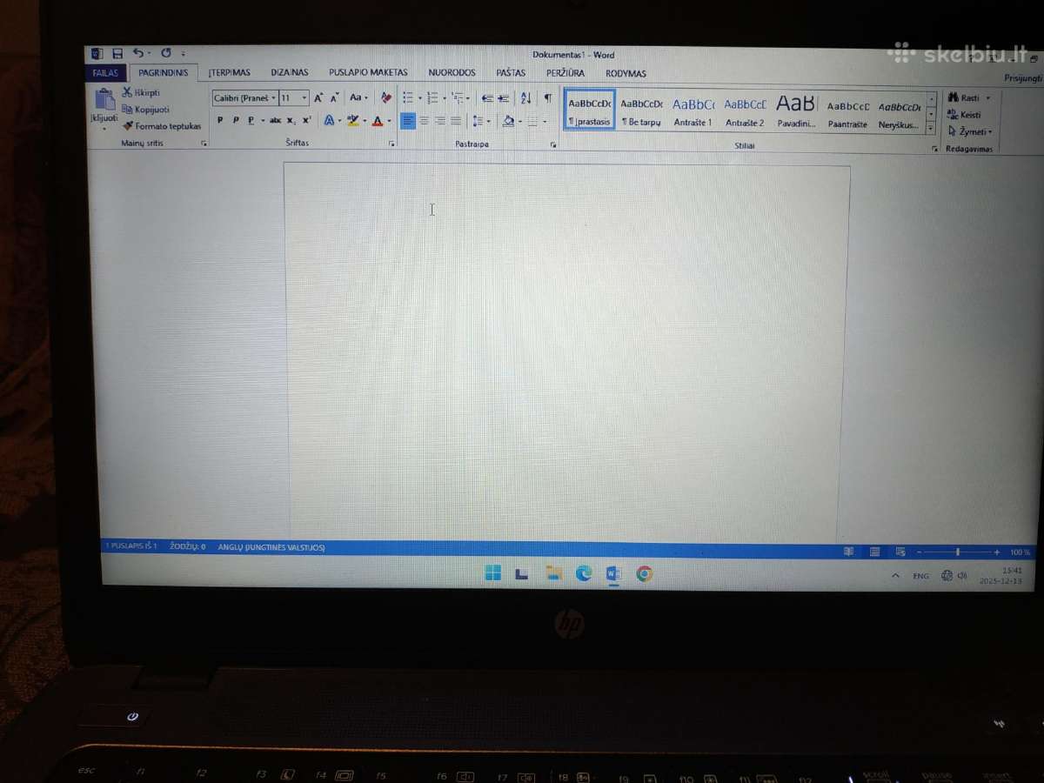The width and height of the screenshot is (1044, 783).
Task: Apply text effects icon
Action: click(328, 121)
